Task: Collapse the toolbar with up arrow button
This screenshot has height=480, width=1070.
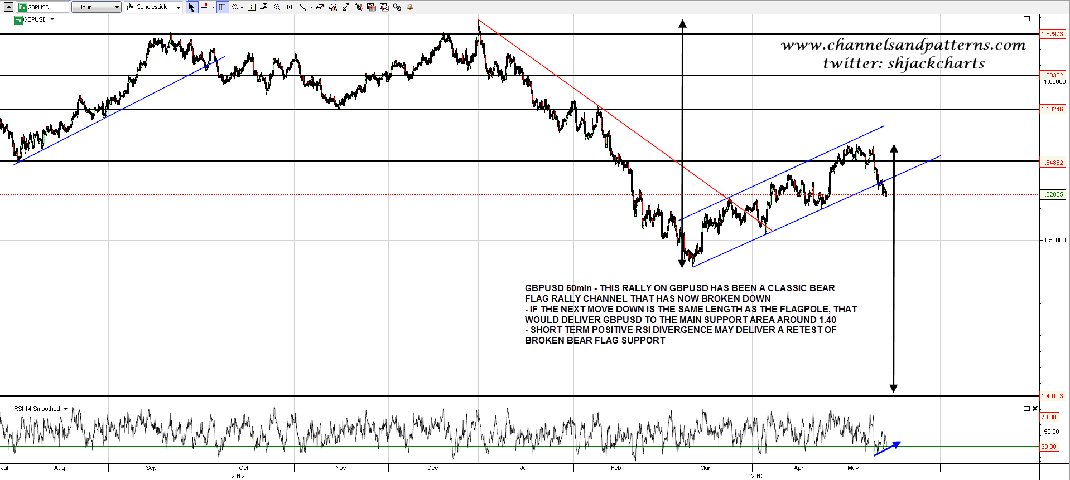Action: [x=8, y=7]
